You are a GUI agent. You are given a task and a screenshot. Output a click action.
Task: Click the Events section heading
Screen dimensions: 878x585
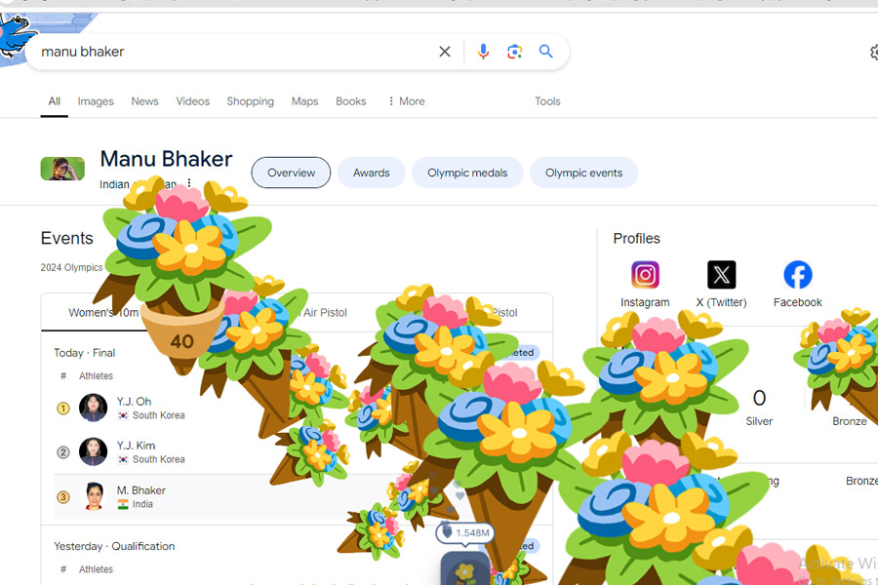pos(67,239)
